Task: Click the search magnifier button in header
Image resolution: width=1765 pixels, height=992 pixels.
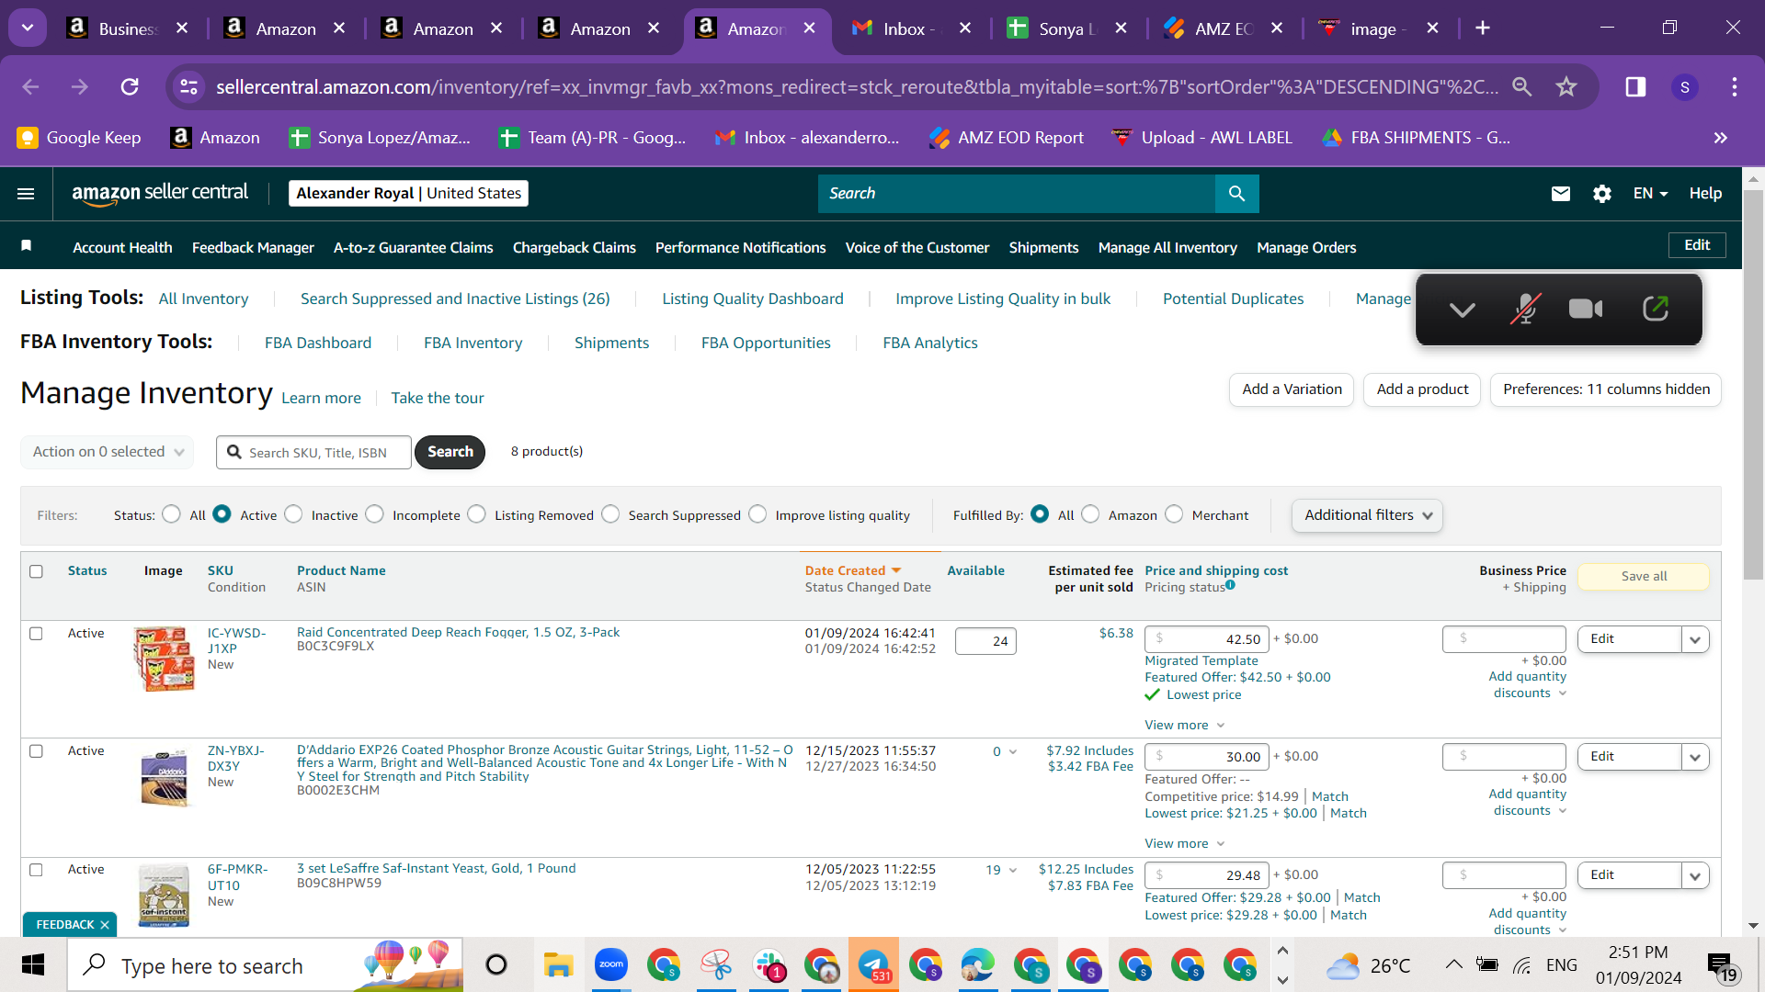Action: (1236, 194)
